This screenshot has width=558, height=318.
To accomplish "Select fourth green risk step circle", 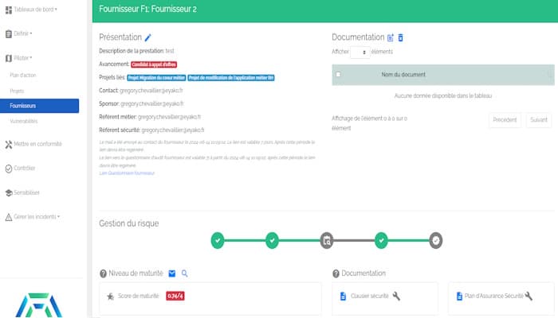I will pyautogui.click(x=381, y=241).
